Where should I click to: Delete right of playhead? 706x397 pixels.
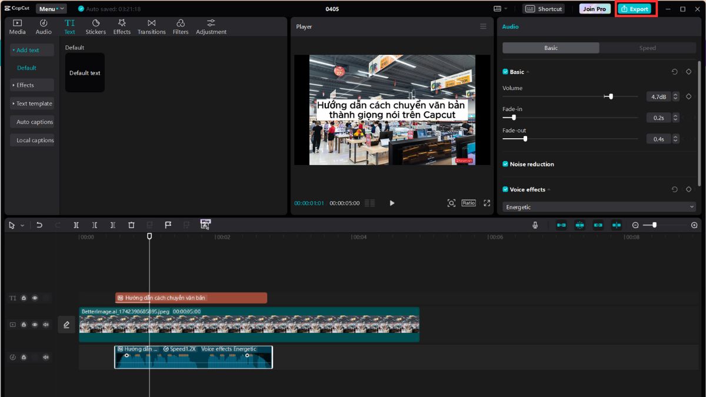(x=113, y=225)
